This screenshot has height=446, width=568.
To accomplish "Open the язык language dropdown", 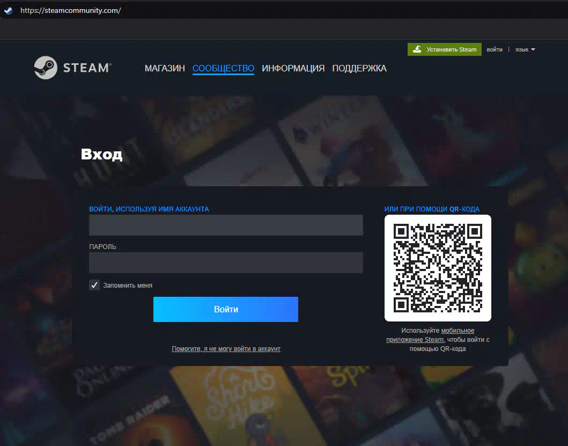I will [x=525, y=50].
